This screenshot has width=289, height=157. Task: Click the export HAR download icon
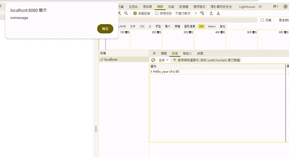218,13
